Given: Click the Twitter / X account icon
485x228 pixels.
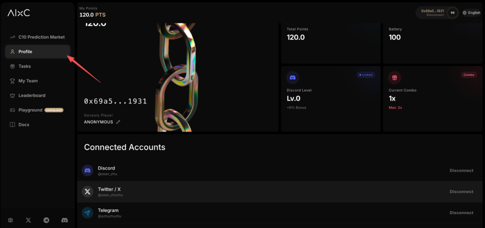Looking at the screenshot, I should click(87, 192).
